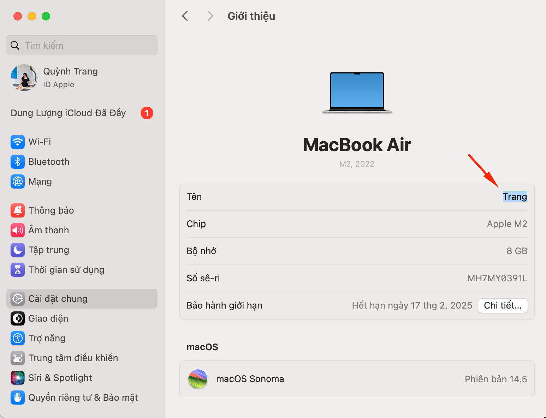This screenshot has width=546, height=418.
Task: Select the Mạng globe icon
Action: pyautogui.click(x=18, y=181)
